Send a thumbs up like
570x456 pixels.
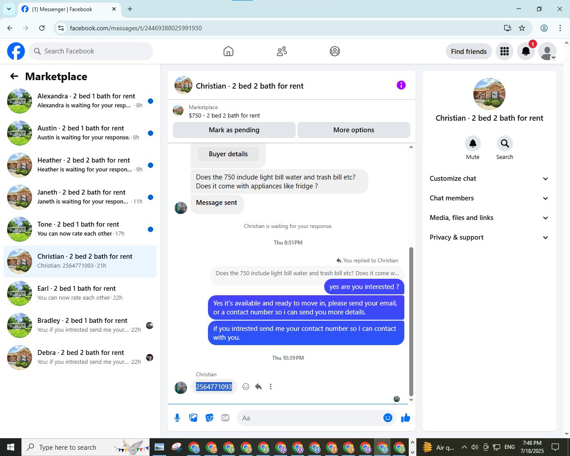pos(405,418)
